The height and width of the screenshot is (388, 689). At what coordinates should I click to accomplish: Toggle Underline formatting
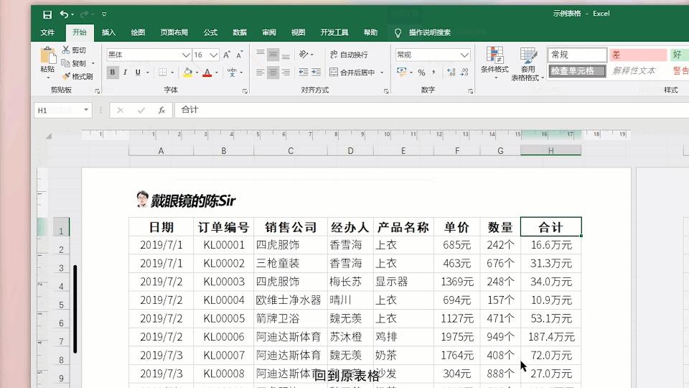[138, 72]
